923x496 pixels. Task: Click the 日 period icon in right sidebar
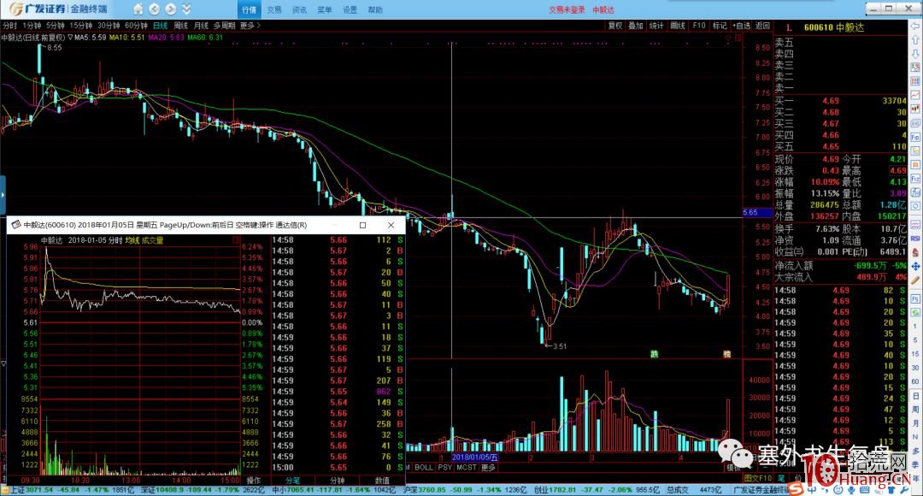pyautogui.click(x=915, y=395)
